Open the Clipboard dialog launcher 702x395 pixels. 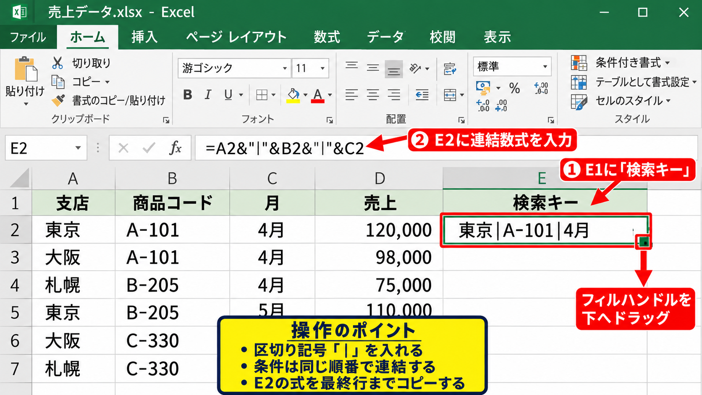click(166, 121)
